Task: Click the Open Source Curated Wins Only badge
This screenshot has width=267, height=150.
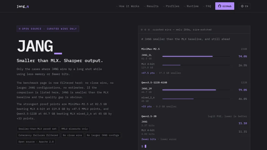Action: pyautogui.click(x=48, y=29)
